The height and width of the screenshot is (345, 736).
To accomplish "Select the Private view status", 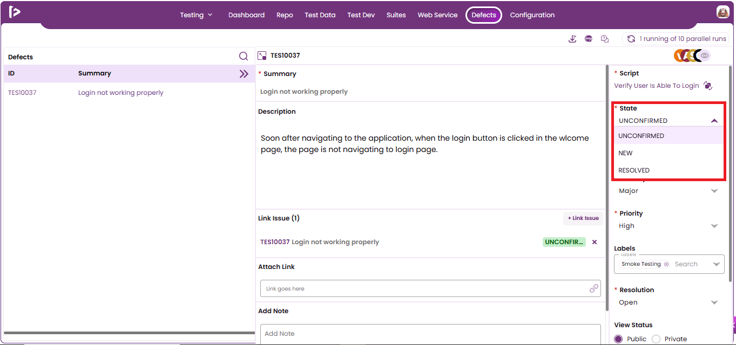I will coord(656,339).
